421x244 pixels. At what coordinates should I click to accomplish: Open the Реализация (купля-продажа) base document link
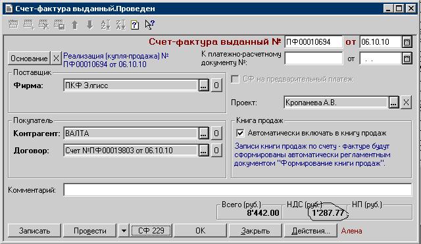coord(116,60)
